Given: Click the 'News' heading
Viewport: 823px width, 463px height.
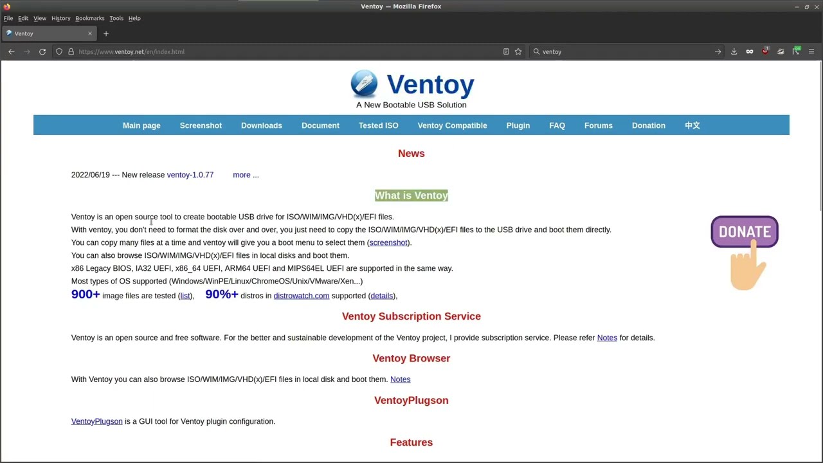Looking at the screenshot, I should [411, 153].
